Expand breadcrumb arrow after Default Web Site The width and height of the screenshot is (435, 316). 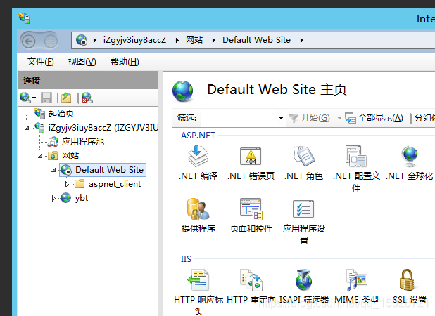[x=301, y=41]
